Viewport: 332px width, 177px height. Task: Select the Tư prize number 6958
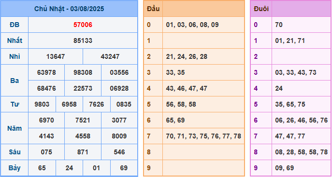pyautogui.click(x=69, y=104)
